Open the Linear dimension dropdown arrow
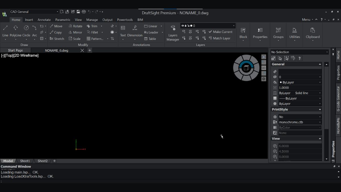The width and height of the screenshot is (341, 192). click(x=161, y=26)
